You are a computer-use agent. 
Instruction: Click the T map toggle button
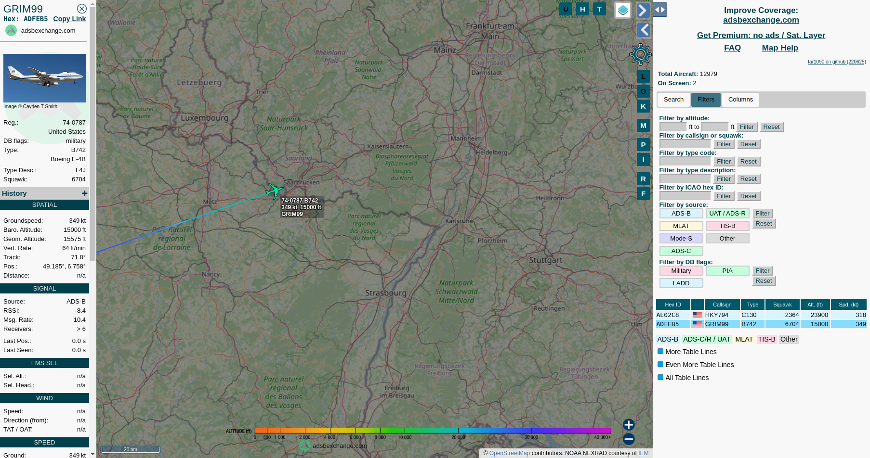599,9
